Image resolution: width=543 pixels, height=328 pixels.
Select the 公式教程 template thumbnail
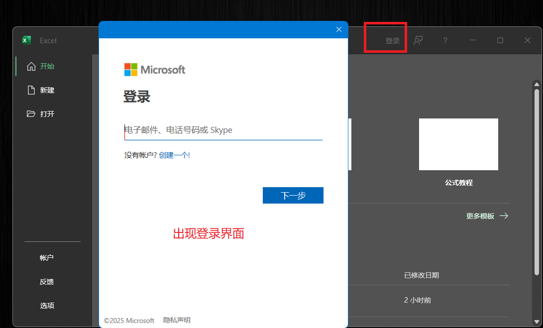point(458,144)
